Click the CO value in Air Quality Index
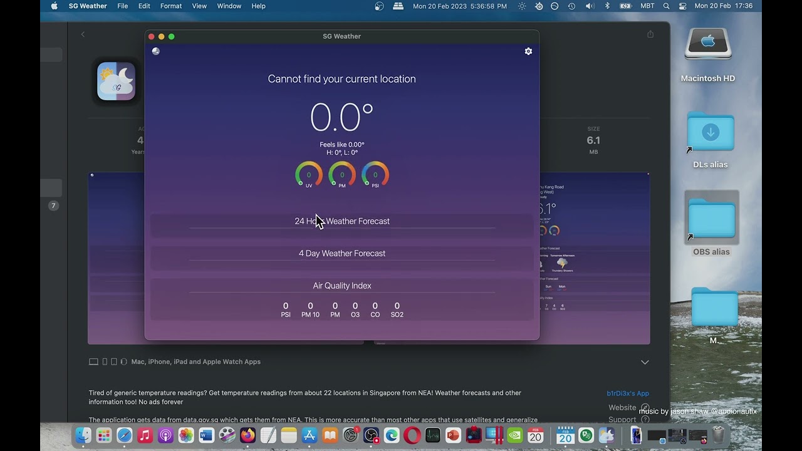 375,306
